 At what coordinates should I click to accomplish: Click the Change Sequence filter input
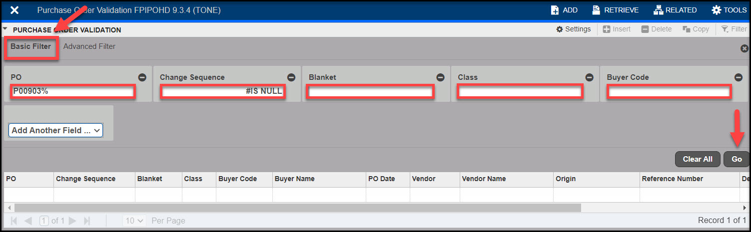point(222,91)
